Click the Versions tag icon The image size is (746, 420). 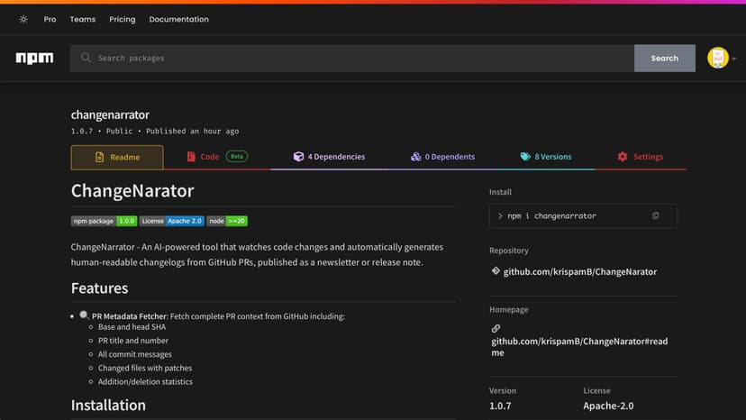point(525,157)
